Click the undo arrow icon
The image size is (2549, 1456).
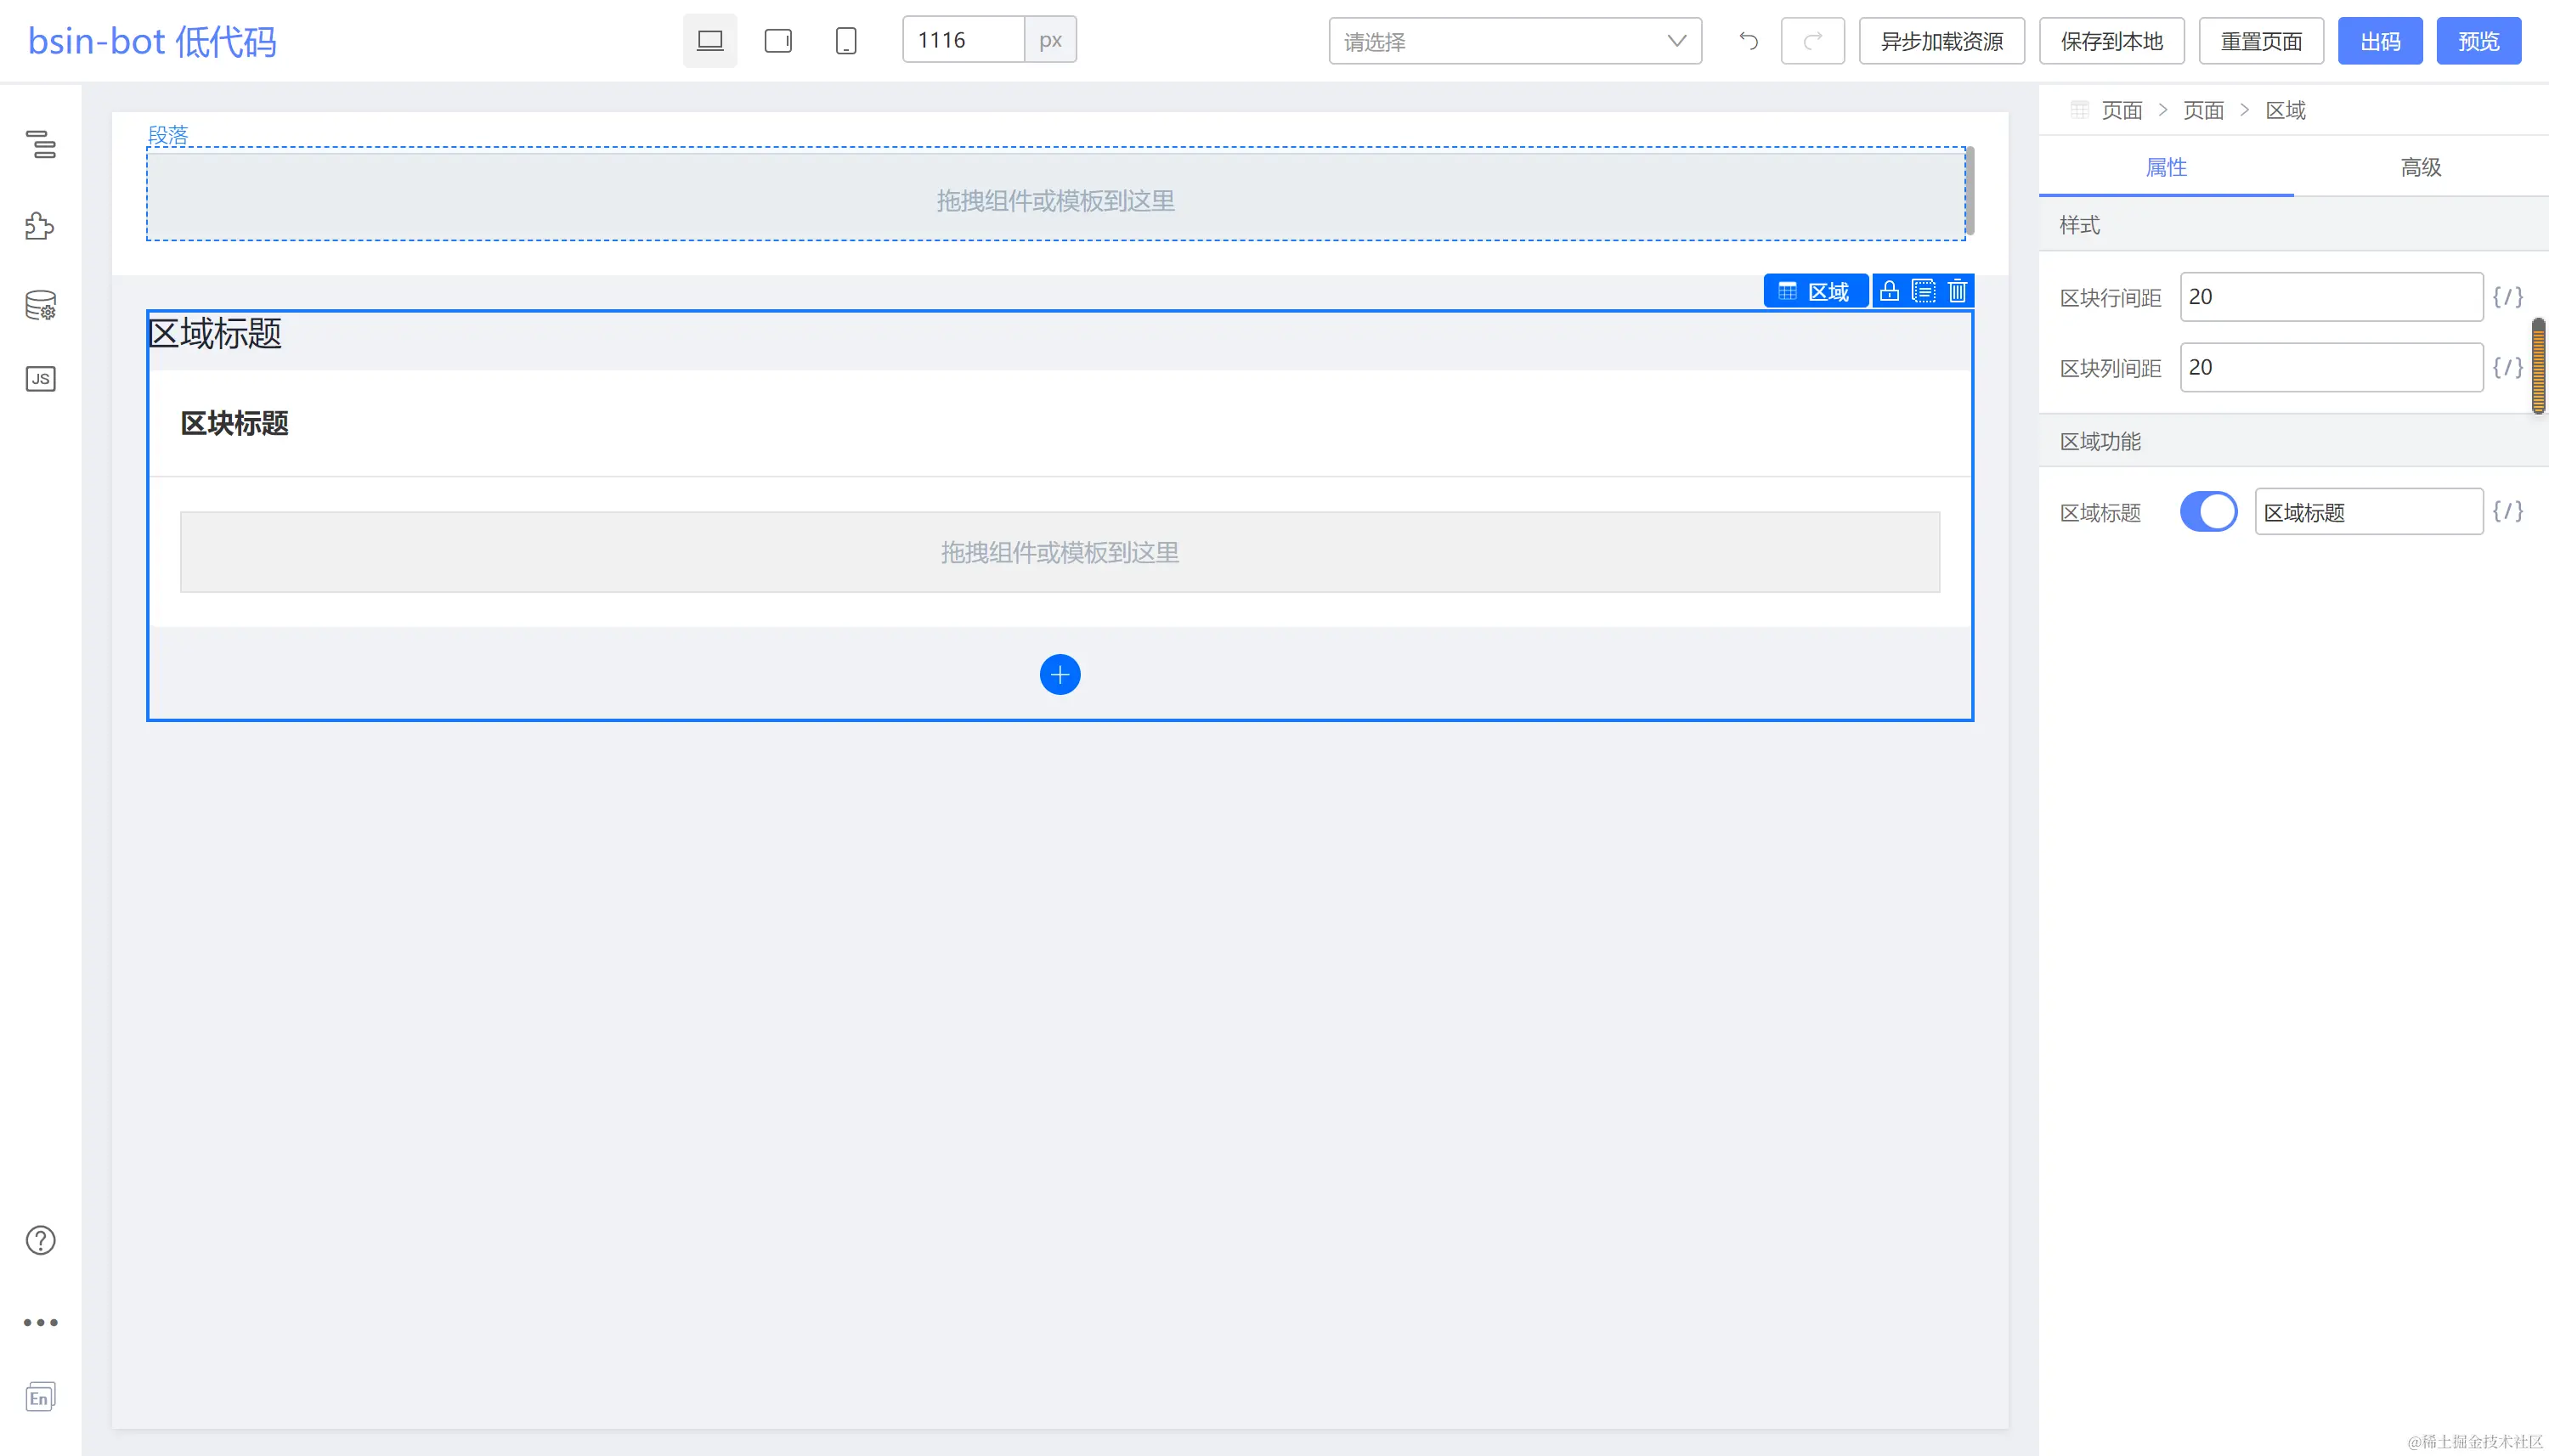pyautogui.click(x=1748, y=41)
